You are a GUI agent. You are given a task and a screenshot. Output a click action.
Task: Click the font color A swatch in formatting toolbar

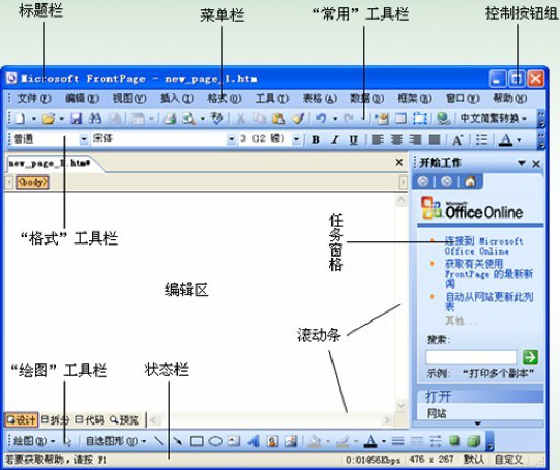point(505,140)
